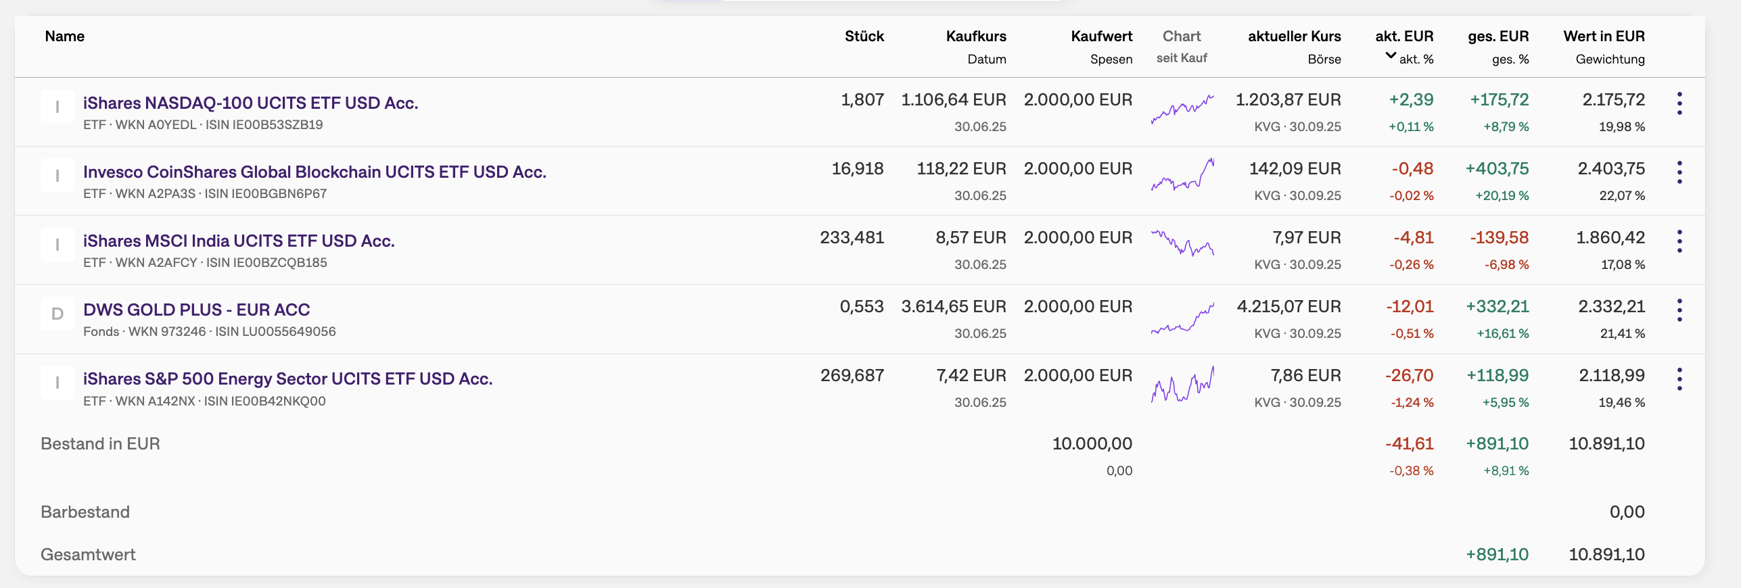The image size is (1741, 588).
Task: Toggle sort arrow next to akt. % header
Action: (x=1391, y=56)
